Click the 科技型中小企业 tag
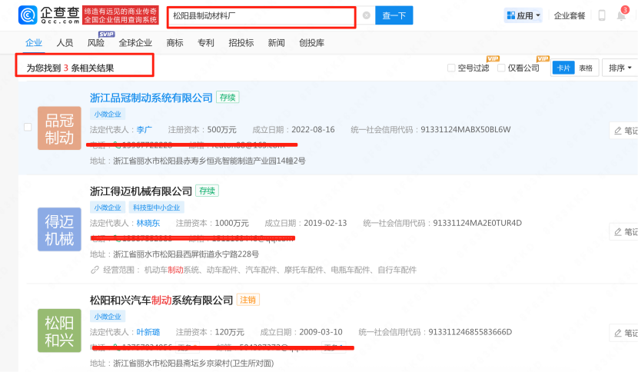 point(157,208)
